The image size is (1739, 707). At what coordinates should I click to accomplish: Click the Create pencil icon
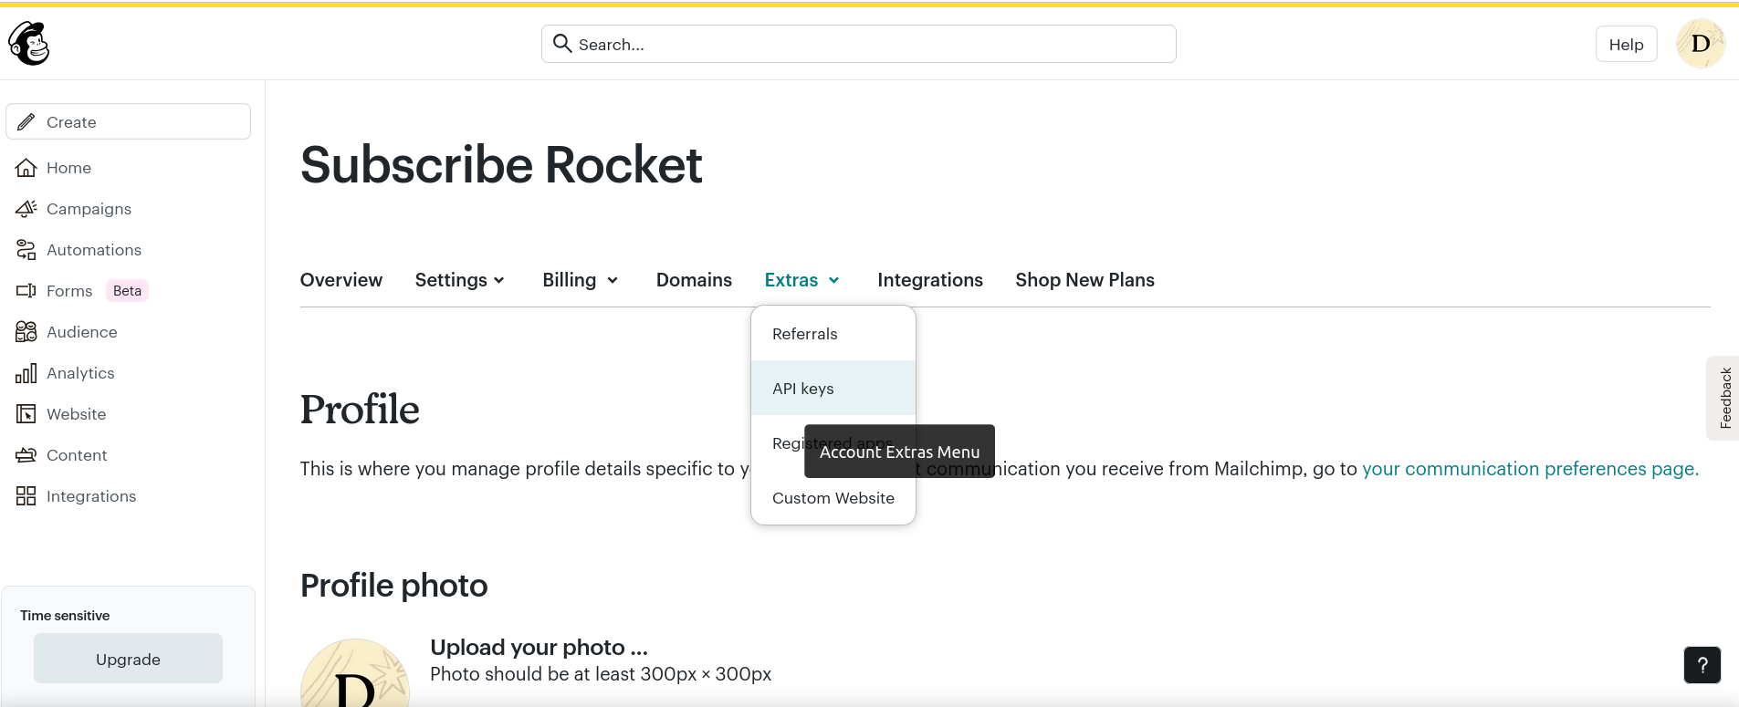(x=26, y=122)
